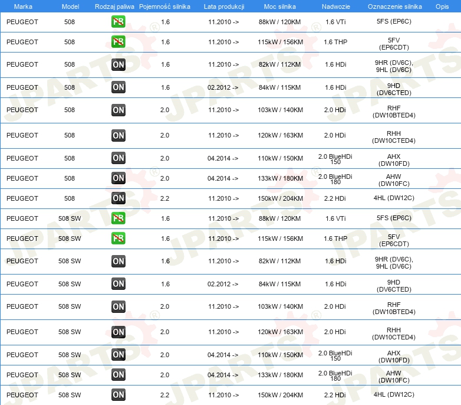Select 4HL (DW12C) cell for 508
461x405 pixels.
394,198
